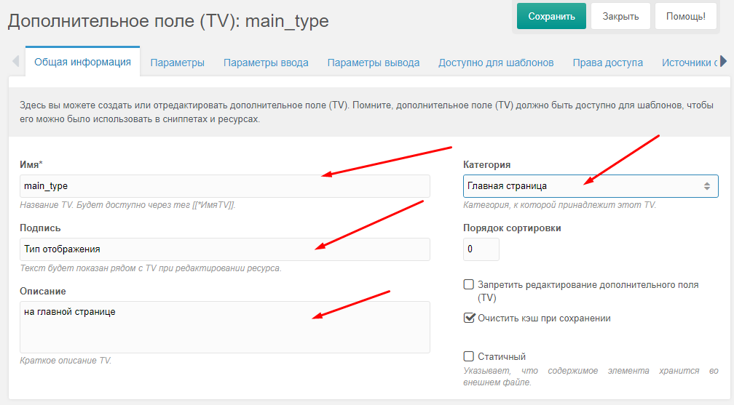Screen dimensions: 734x405
Task: Click the Статичный description hint text
Action: pyautogui.click(x=591, y=377)
